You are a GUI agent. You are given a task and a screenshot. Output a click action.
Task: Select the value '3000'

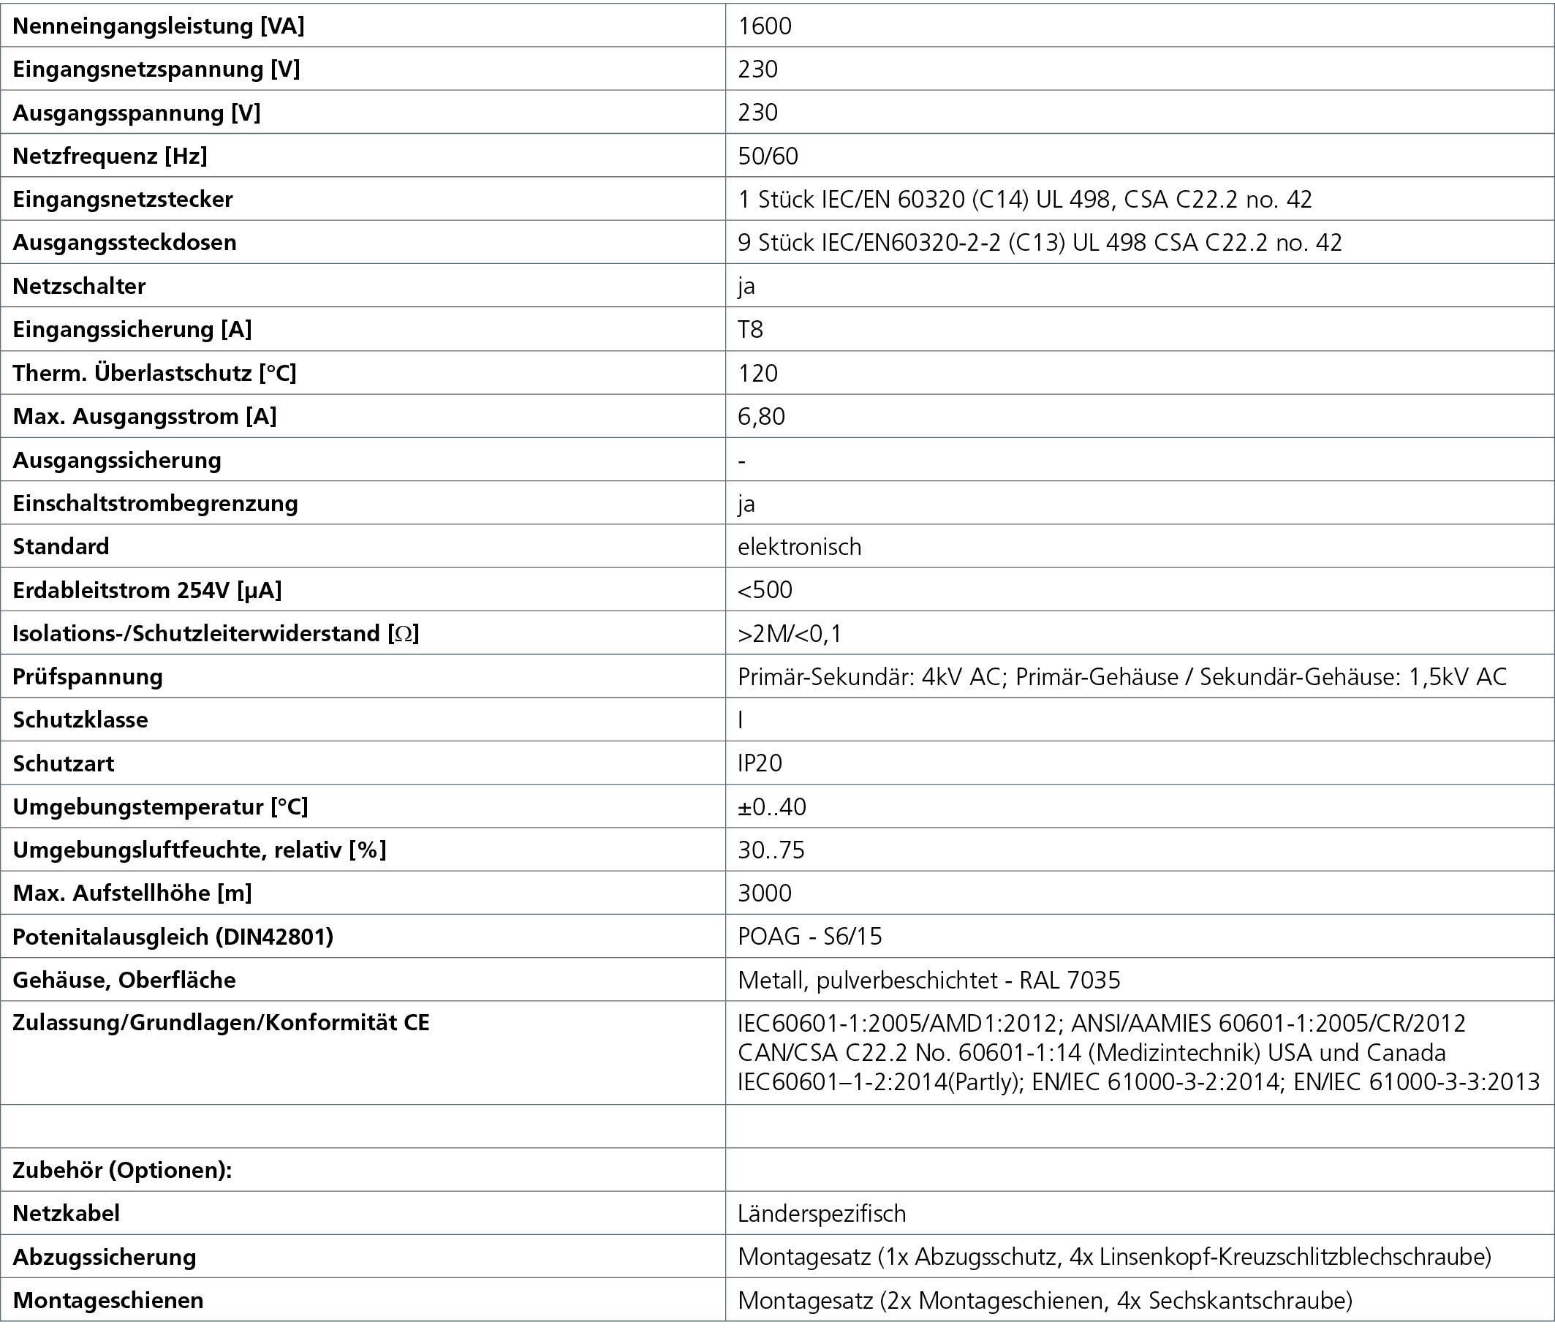(765, 893)
